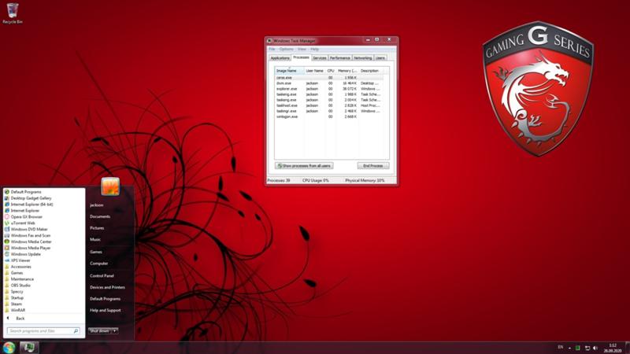The height and width of the screenshot is (354, 630).
Task: Open the volume speaker tray icon
Action: tap(595, 348)
